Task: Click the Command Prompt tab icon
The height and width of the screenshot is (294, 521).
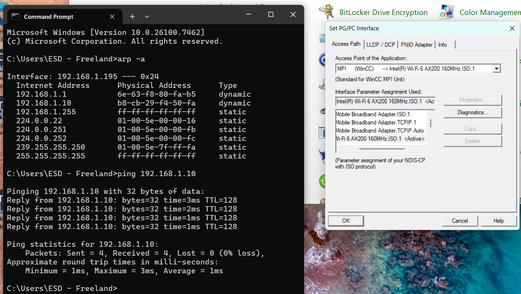Action: pos(15,17)
